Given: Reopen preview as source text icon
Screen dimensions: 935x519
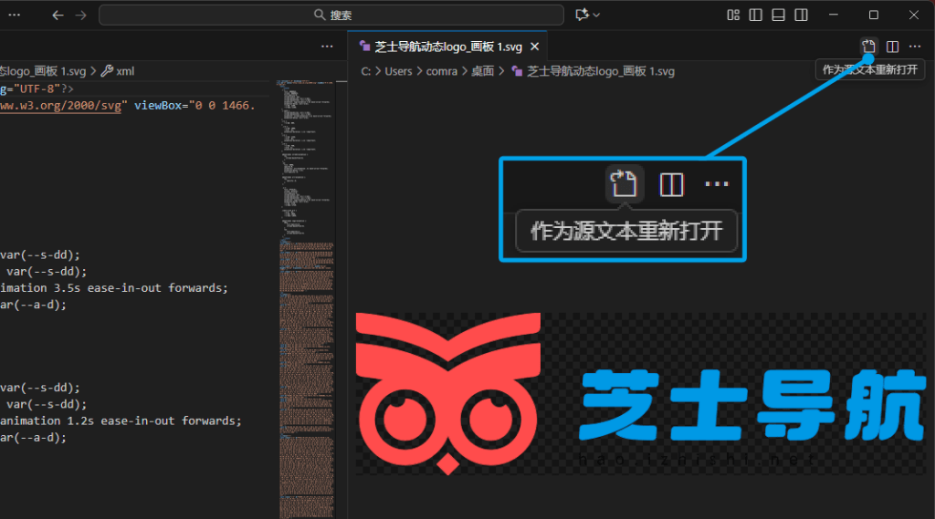Looking at the screenshot, I should coord(869,47).
